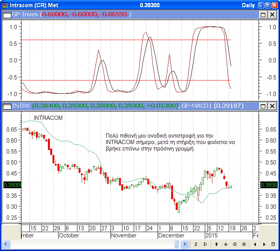The height and width of the screenshot is (251, 280).
Task: Click the security symbol change icon
Action: 196,244
